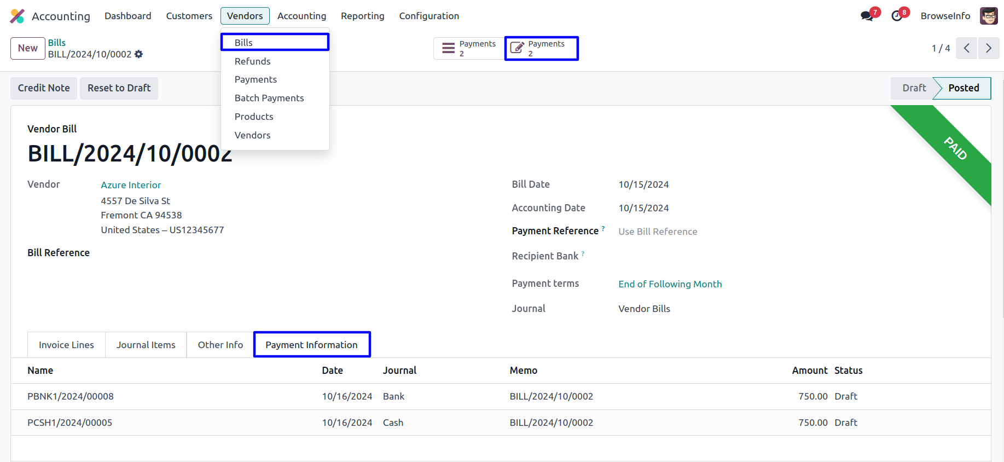Click the gear icon beside BILL/2024/10/0002
1004x462 pixels.
click(139, 54)
